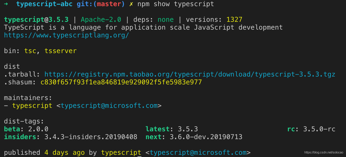Screen dimensions: 346x157
Task: Click the green prompt arrow
Action: pos(6,4)
